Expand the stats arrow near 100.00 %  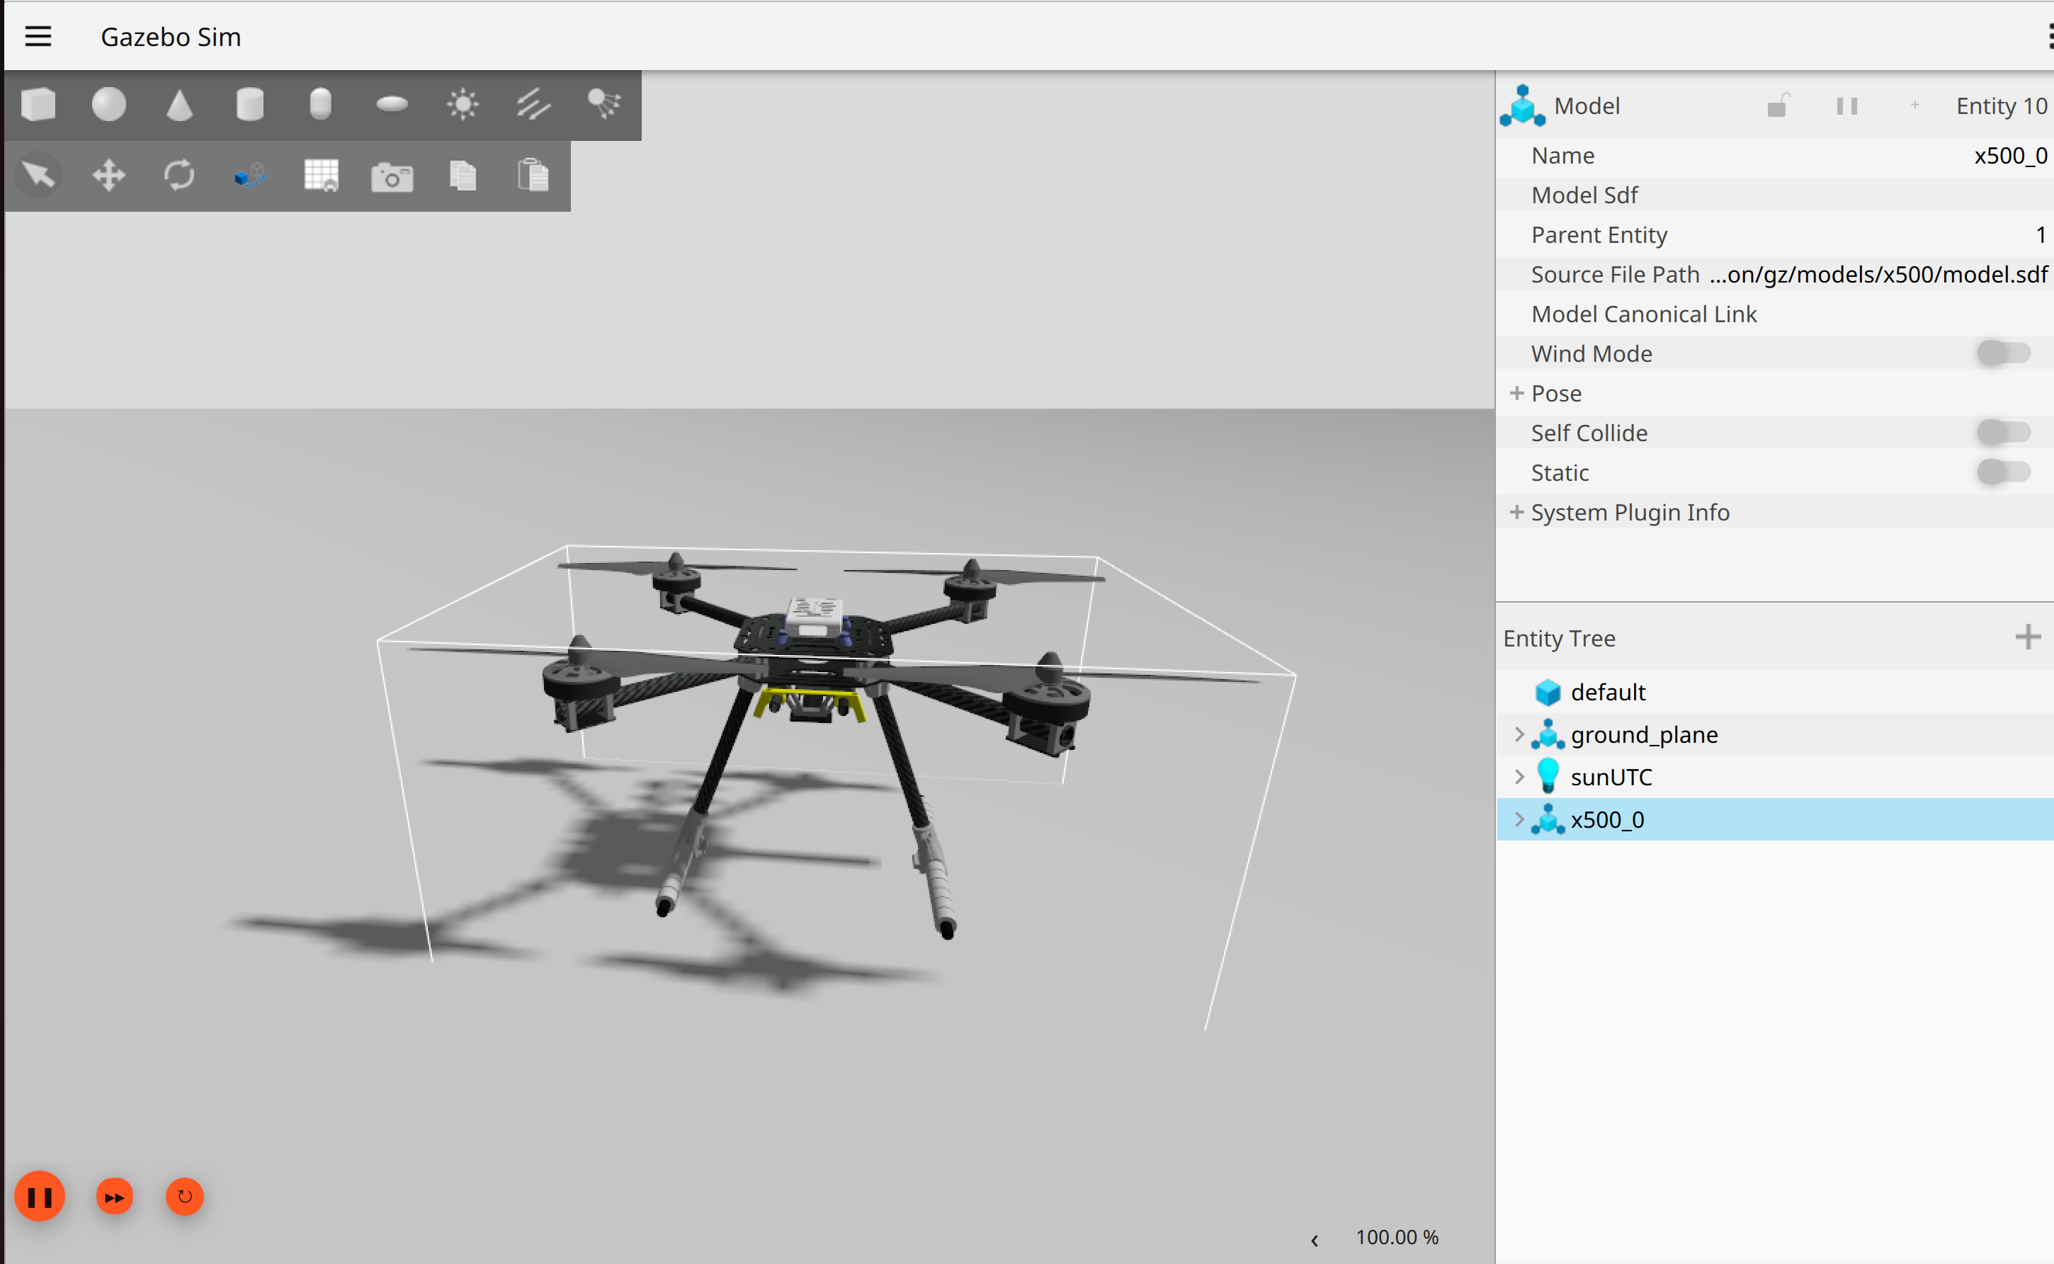(x=1314, y=1240)
